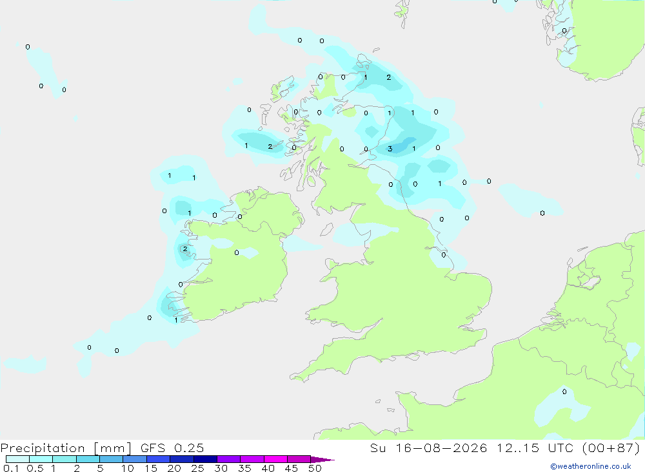Click the "12..15 UTC" time text
The width and height of the screenshot is (645, 472).
coord(535,448)
